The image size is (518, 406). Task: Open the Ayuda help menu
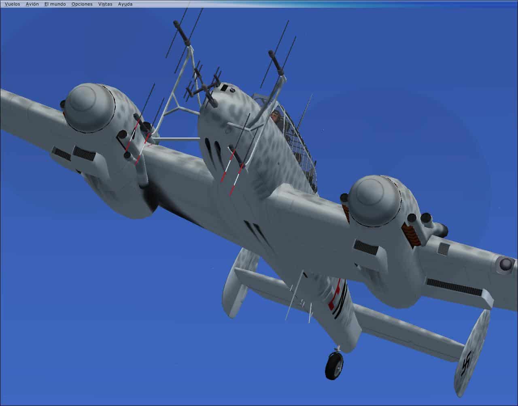coord(125,4)
